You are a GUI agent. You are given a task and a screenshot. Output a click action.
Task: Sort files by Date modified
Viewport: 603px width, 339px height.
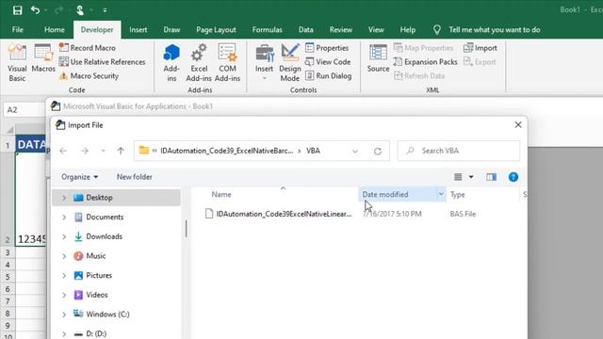pos(385,195)
